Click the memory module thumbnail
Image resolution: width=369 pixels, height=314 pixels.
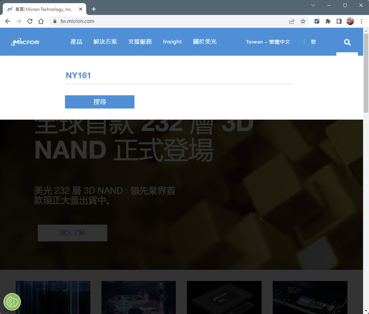(310, 297)
